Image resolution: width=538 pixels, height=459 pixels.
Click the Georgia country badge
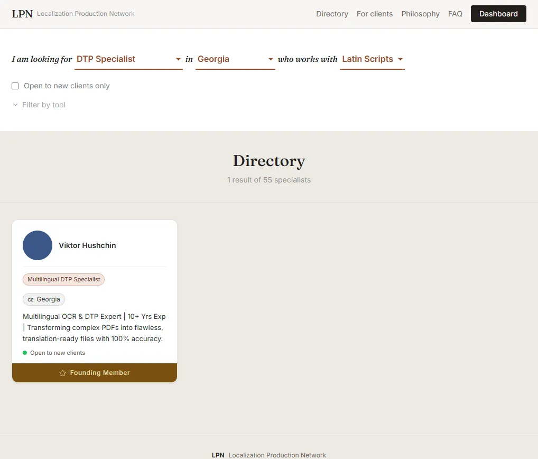(43, 299)
